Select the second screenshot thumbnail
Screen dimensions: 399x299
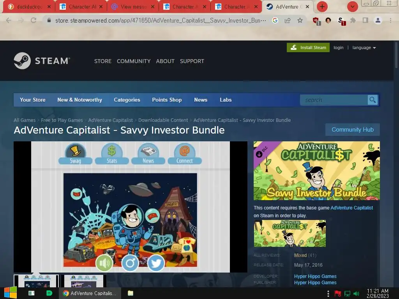pyautogui.click(x=84, y=281)
